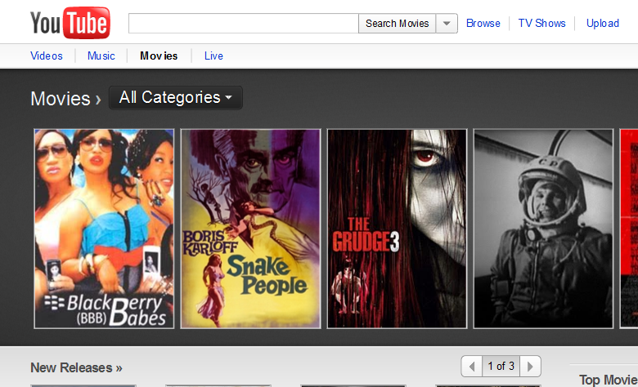
Task: Open the BlackBerry Babes movie poster
Action: click(x=104, y=229)
